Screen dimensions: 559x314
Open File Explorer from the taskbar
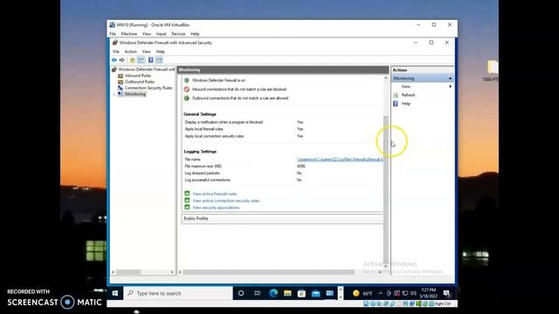287,293
